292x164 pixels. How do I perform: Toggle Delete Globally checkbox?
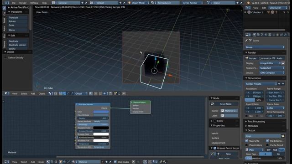coord(5,58)
